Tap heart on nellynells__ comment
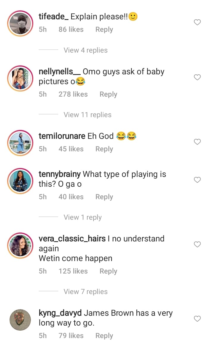 197,77
